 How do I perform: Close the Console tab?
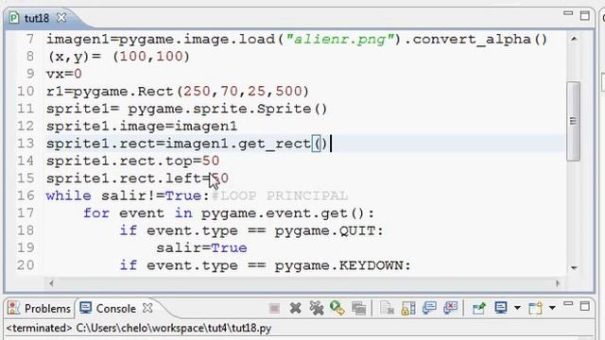147,308
